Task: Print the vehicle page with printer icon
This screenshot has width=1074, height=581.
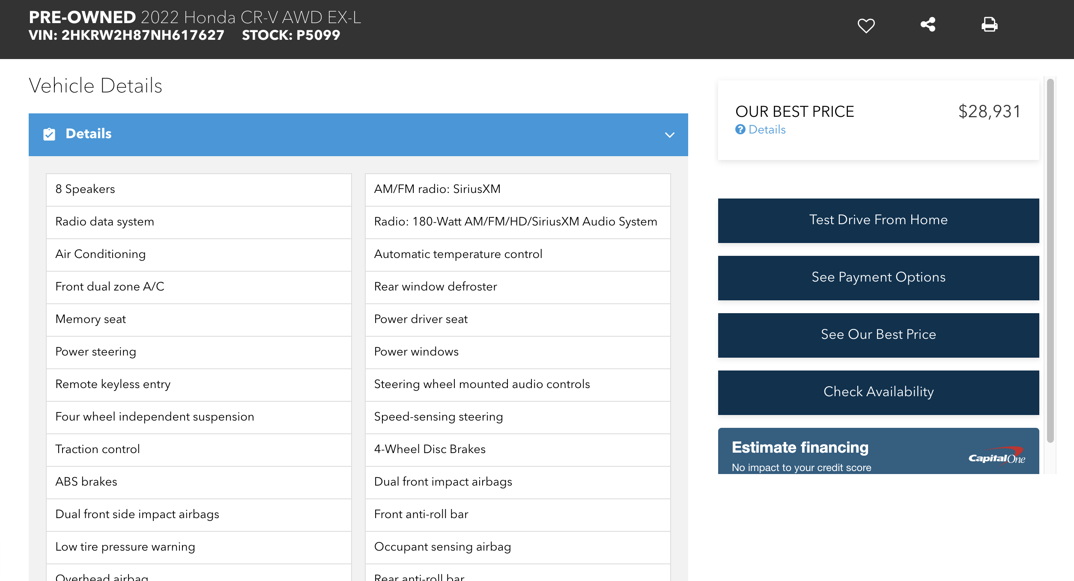Action: (x=989, y=24)
